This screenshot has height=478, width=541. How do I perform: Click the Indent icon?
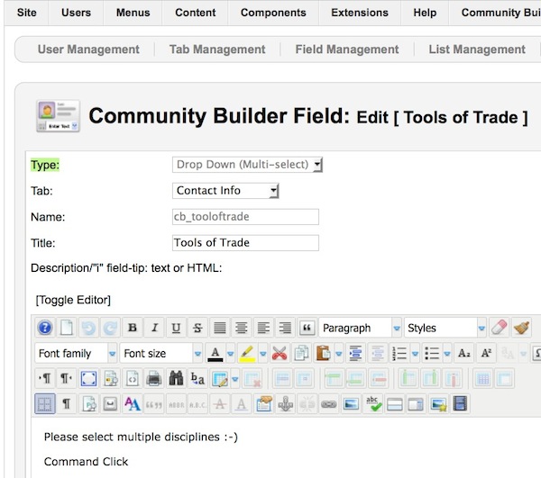356,354
